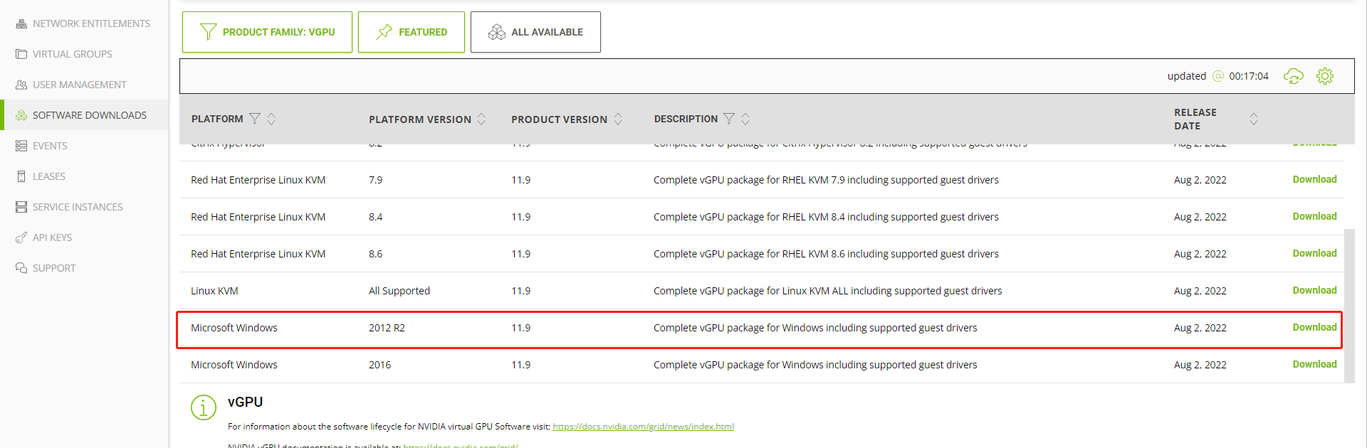
Task: Click the Platform Version column header text
Action: pyautogui.click(x=420, y=119)
